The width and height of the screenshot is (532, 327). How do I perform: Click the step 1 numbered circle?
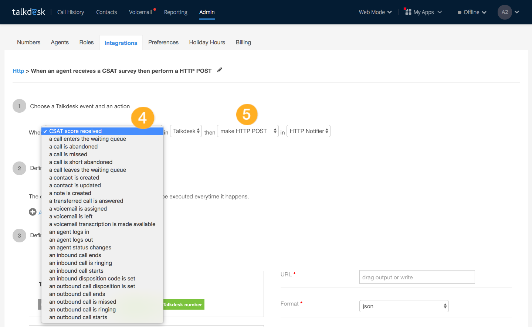tap(19, 106)
